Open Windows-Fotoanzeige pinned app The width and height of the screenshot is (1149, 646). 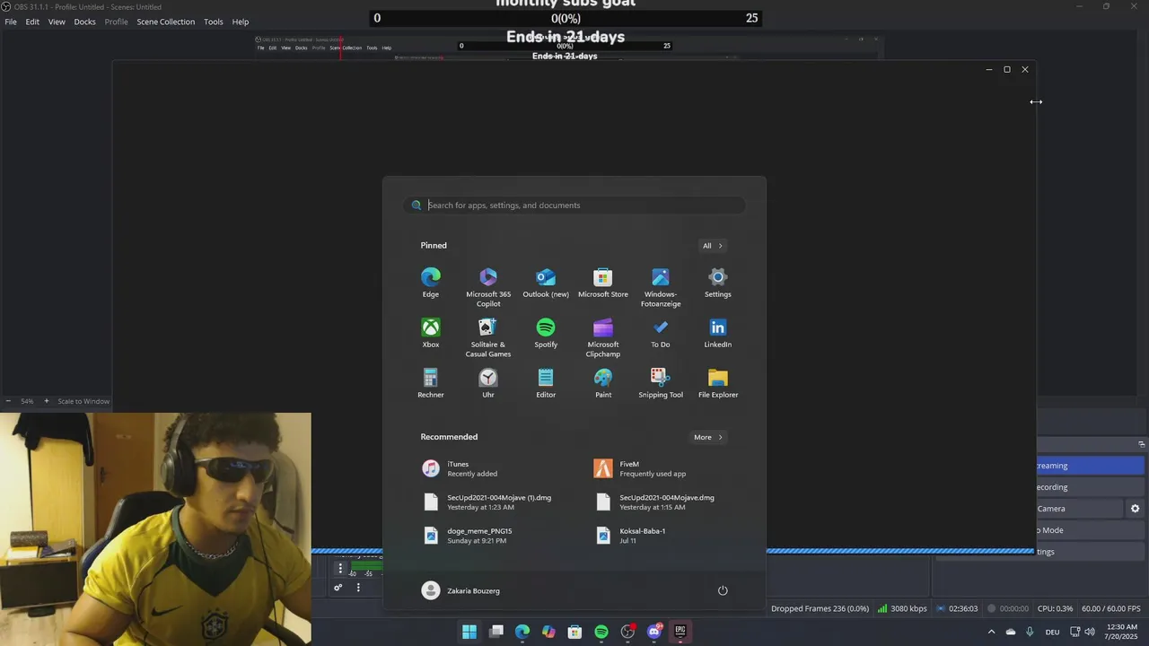pyautogui.click(x=661, y=287)
